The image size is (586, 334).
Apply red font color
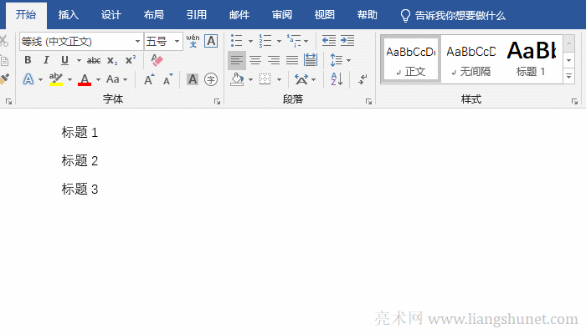coord(85,79)
